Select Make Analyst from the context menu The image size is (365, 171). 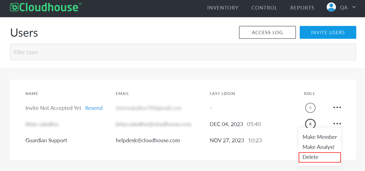tap(318, 147)
